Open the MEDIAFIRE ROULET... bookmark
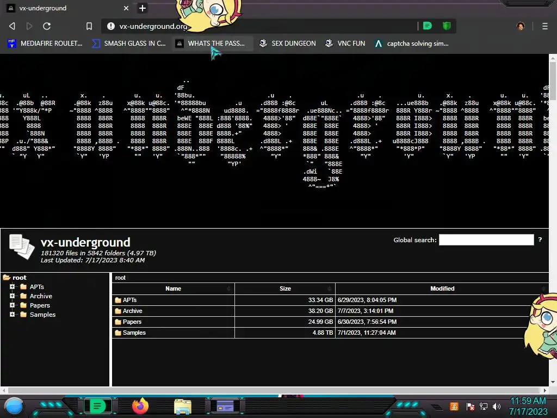 click(x=45, y=44)
